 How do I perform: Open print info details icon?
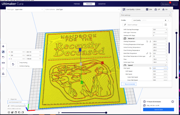[173, 102]
